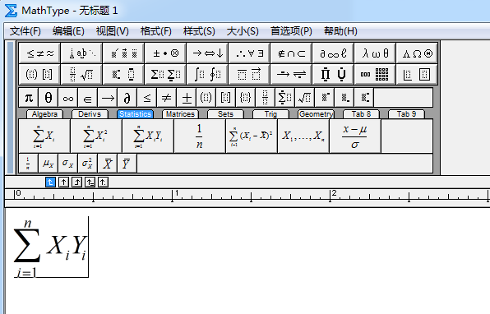Insert summation with limits from small bar
The image size is (490, 314).
point(284,98)
